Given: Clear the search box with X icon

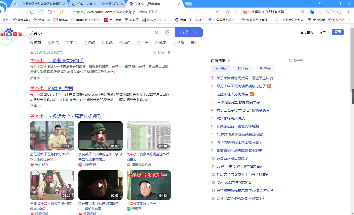Looking at the screenshot, I should (157, 32).
